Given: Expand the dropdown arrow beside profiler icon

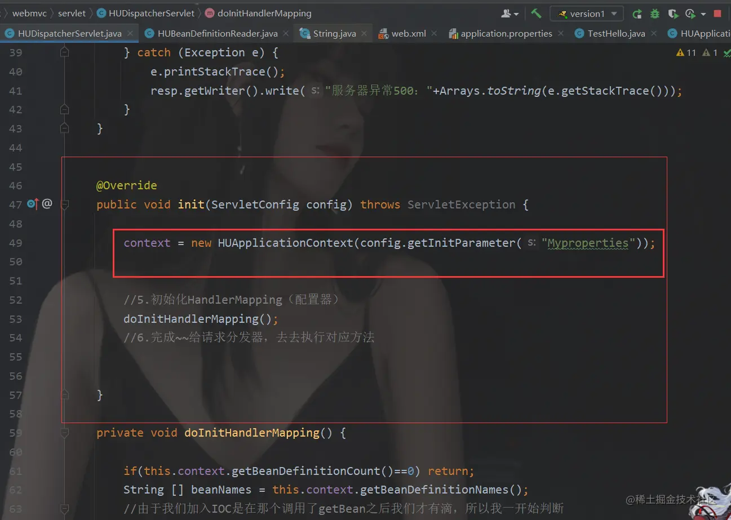Looking at the screenshot, I should (x=703, y=14).
